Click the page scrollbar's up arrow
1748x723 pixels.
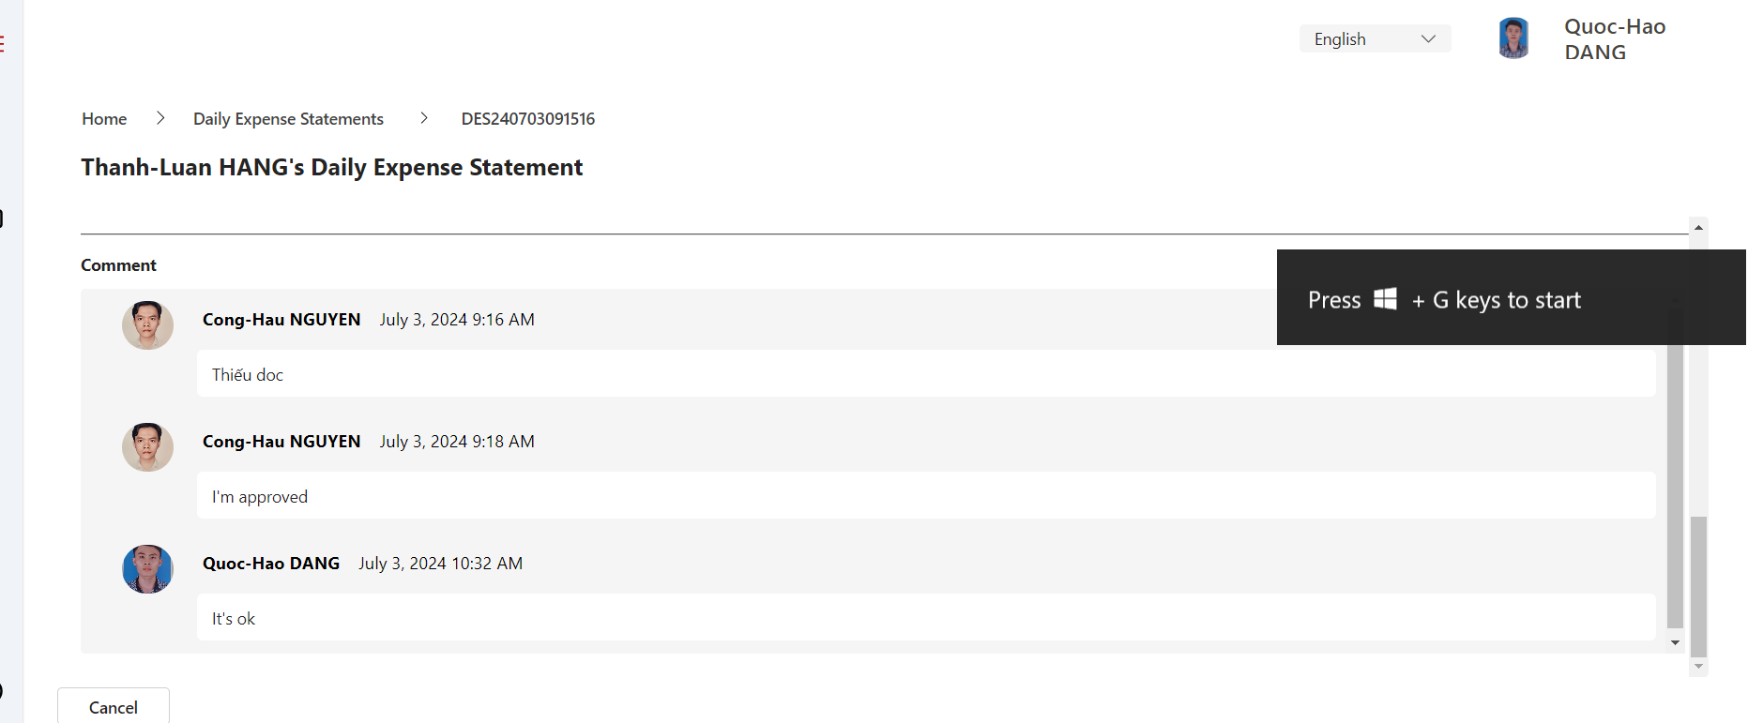coord(1698,228)
